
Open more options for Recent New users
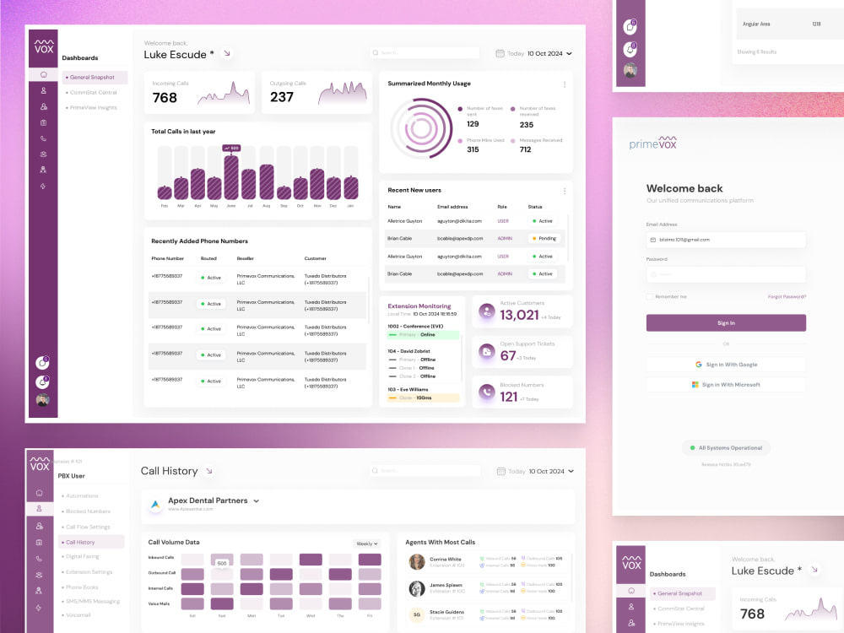pos(564,191)
